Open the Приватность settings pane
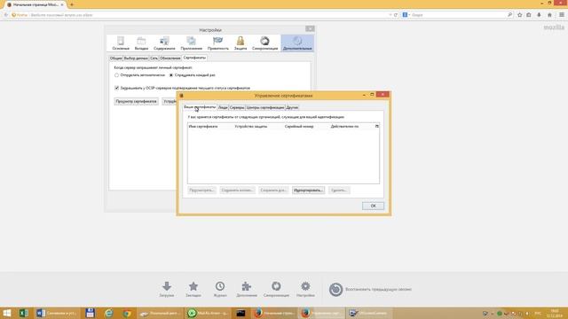The width and height of the screenshot is (568, 319). coord(217,43)
